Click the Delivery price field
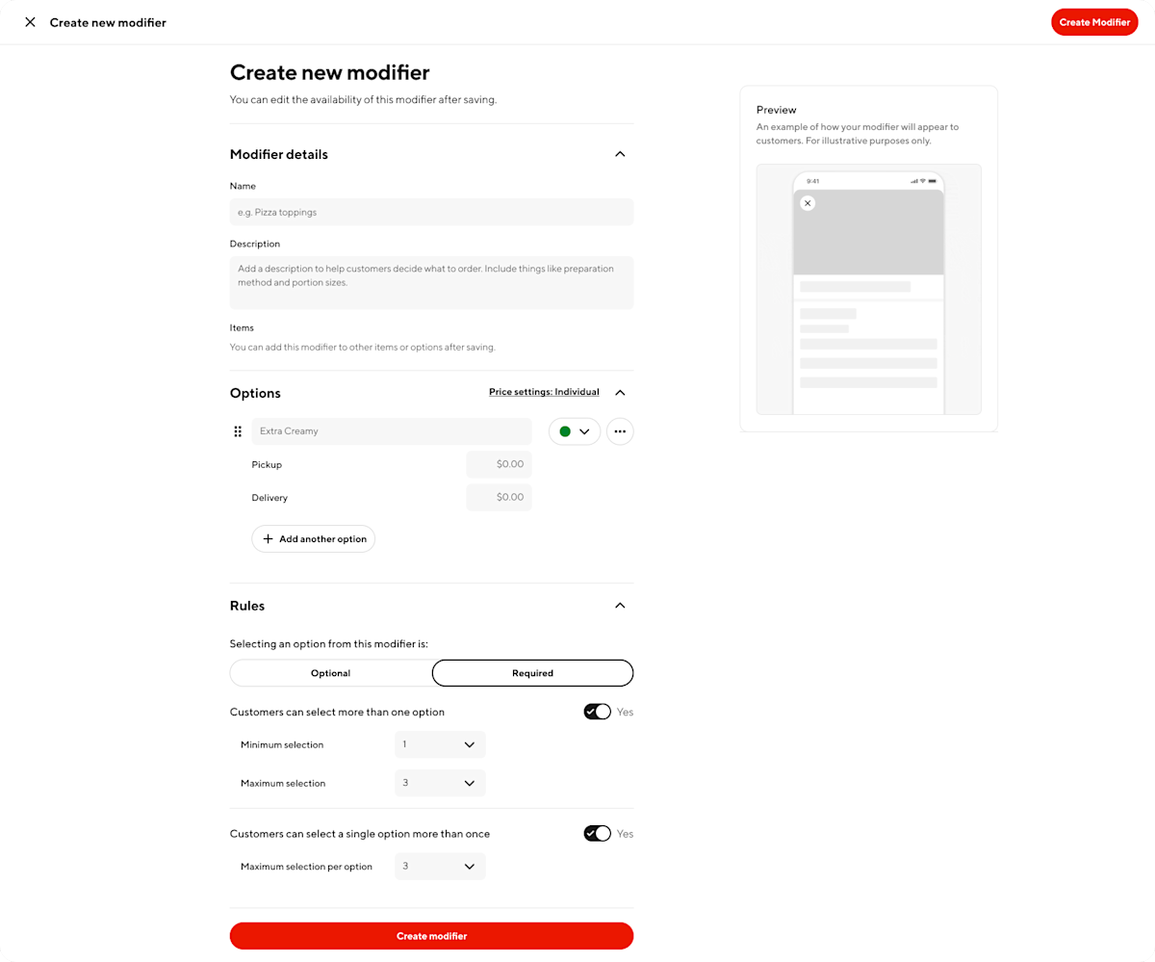The height and width of the screenshot is (962, 1155). point(499,498)
